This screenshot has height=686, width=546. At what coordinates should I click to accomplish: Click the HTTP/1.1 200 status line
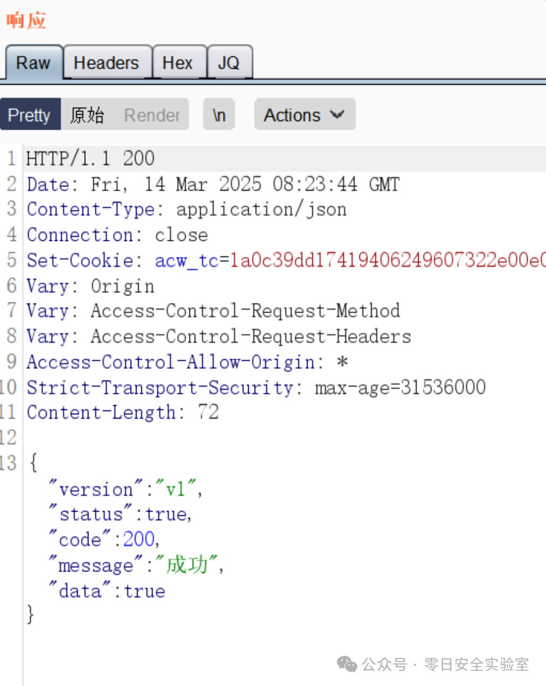click(x=90, y=159)
